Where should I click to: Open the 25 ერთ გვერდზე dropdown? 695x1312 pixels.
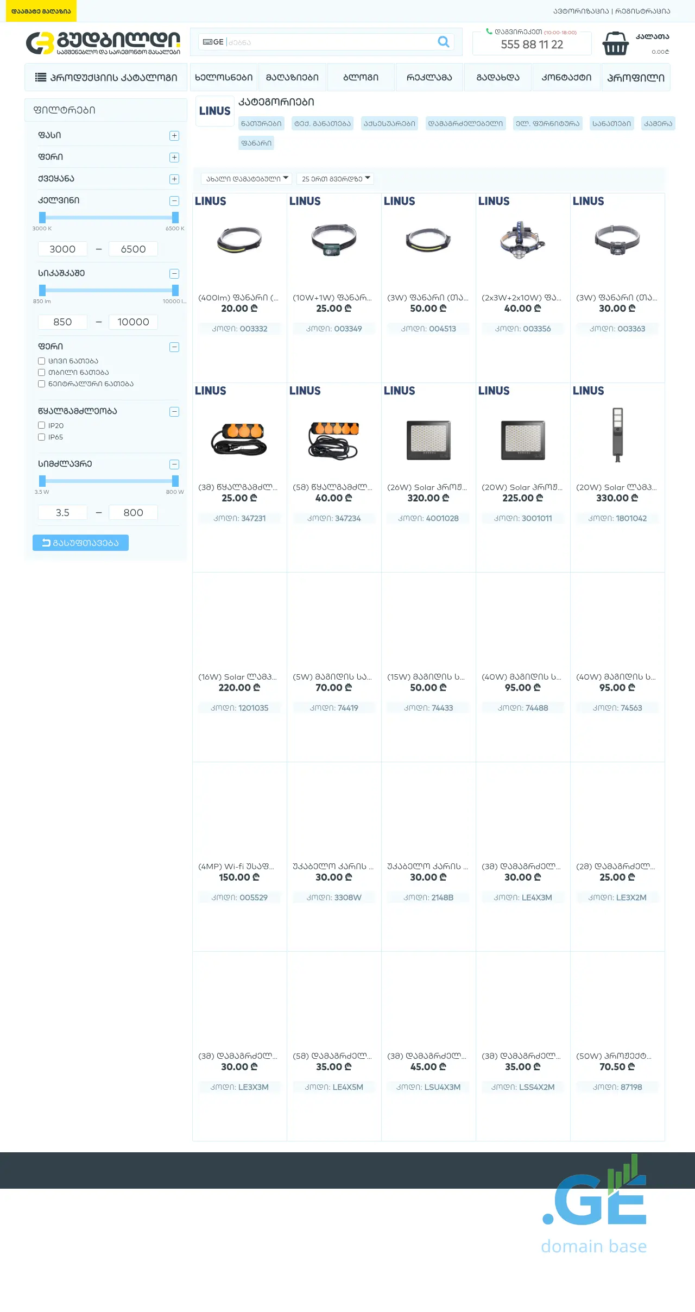click(x=335, y=179)
